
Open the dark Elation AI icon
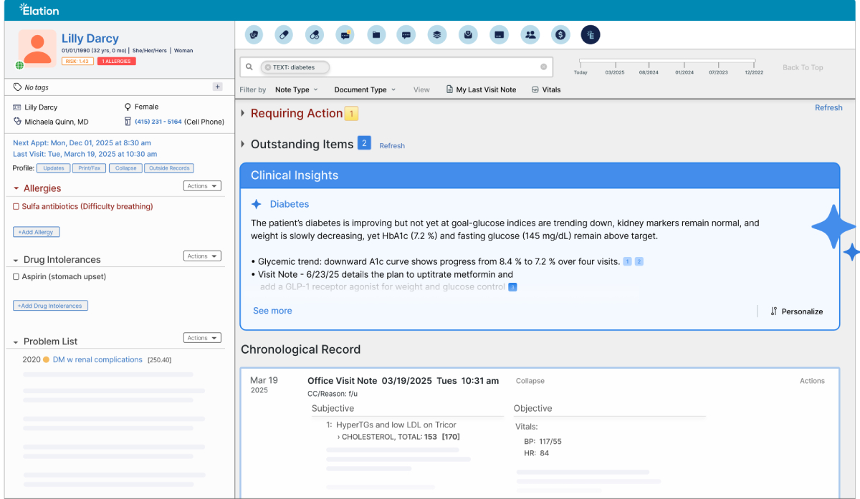591,34
